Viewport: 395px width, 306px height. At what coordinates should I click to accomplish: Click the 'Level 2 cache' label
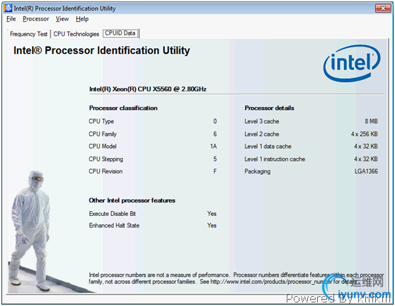tap(262, 134)
